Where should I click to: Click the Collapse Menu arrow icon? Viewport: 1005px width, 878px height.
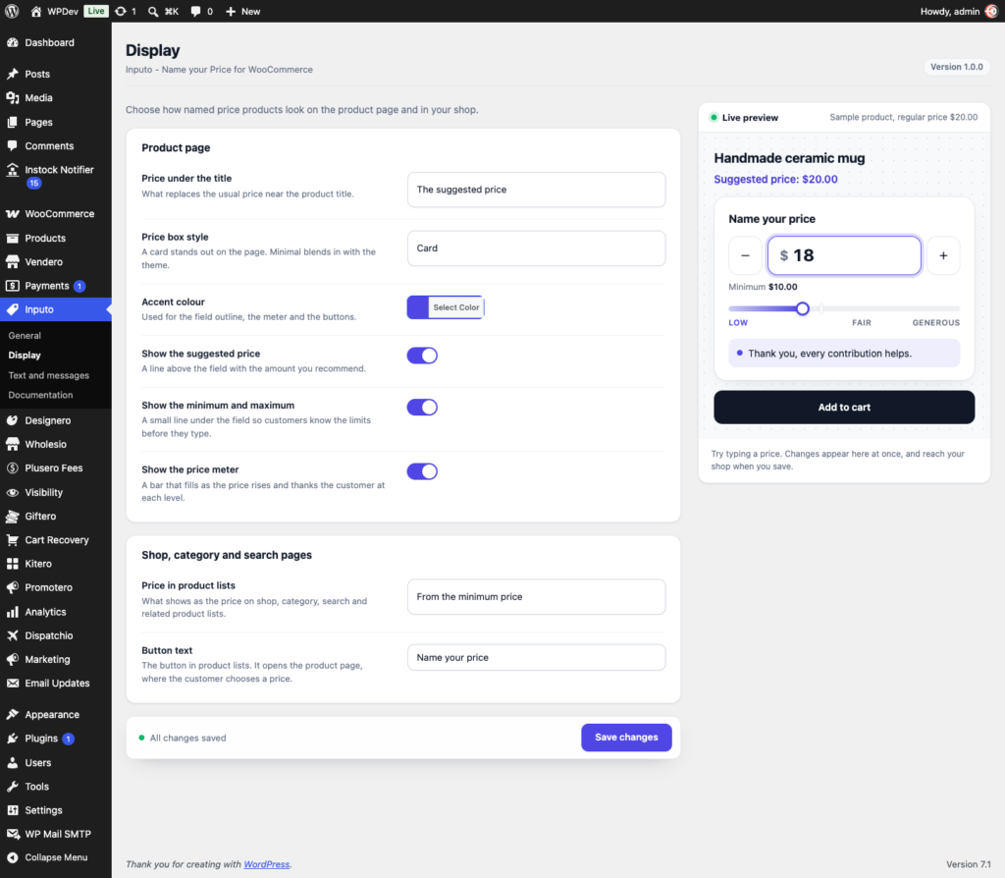(12, 856)
